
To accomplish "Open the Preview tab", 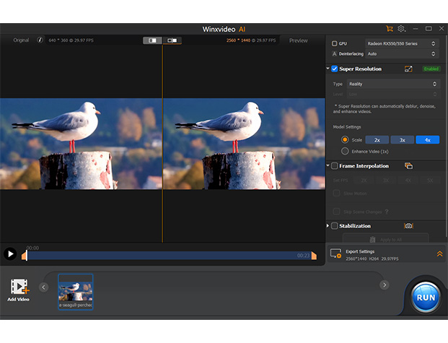I will (298, 40).
